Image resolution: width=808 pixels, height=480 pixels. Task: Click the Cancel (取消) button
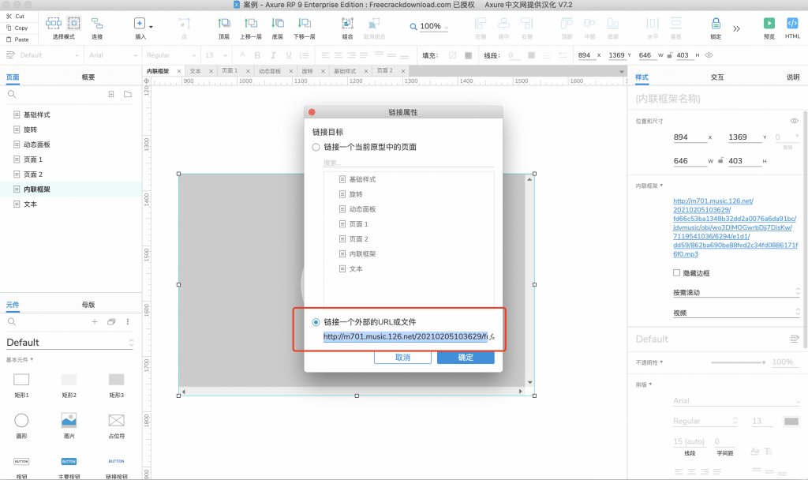pyautogui.click(x=402, y=358)
